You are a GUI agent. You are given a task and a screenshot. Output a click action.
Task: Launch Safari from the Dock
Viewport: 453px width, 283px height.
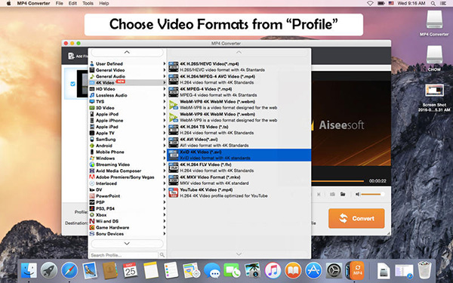69,271
